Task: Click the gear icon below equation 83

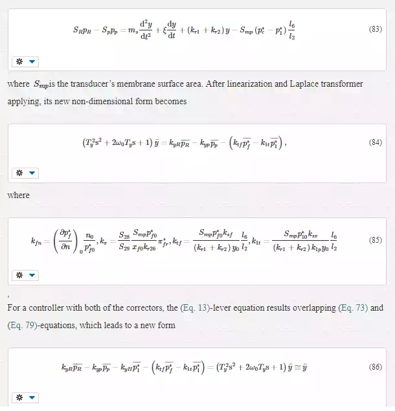Action: [19, 62]
